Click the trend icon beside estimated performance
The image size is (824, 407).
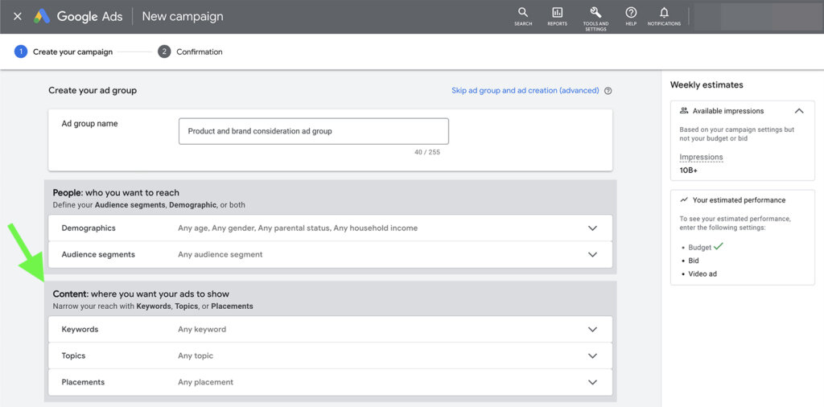684,200
